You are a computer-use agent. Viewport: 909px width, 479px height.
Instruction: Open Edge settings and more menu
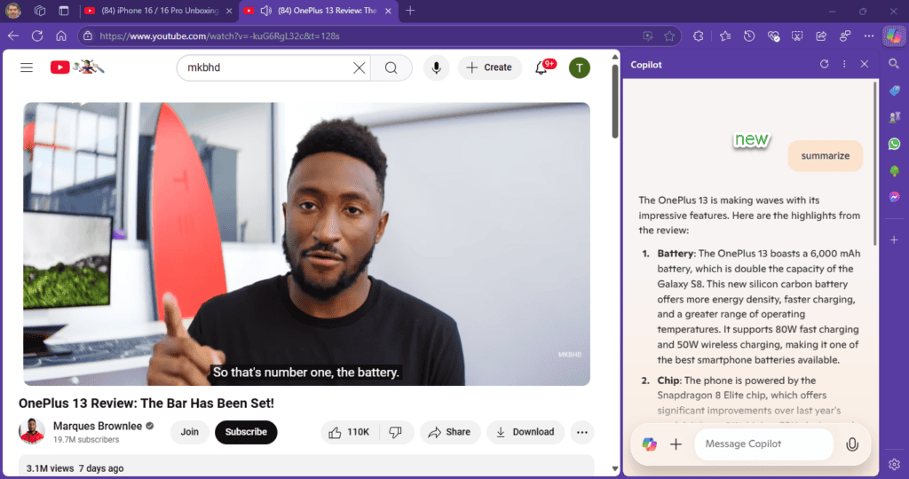click(868, 35)
